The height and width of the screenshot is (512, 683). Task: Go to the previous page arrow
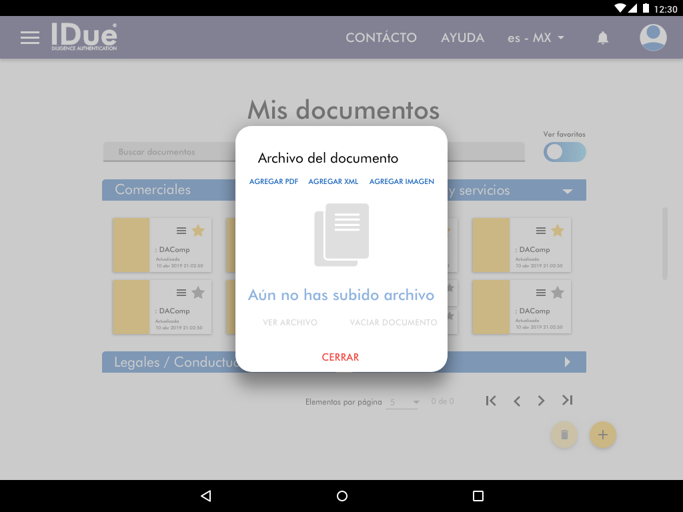pos(517,401)
